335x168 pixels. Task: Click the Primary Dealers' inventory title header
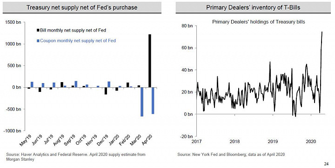[253, 7]
